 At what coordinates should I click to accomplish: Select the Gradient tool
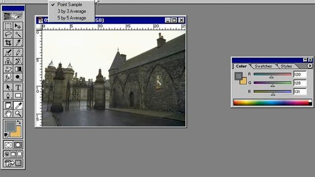coord(18,69)
